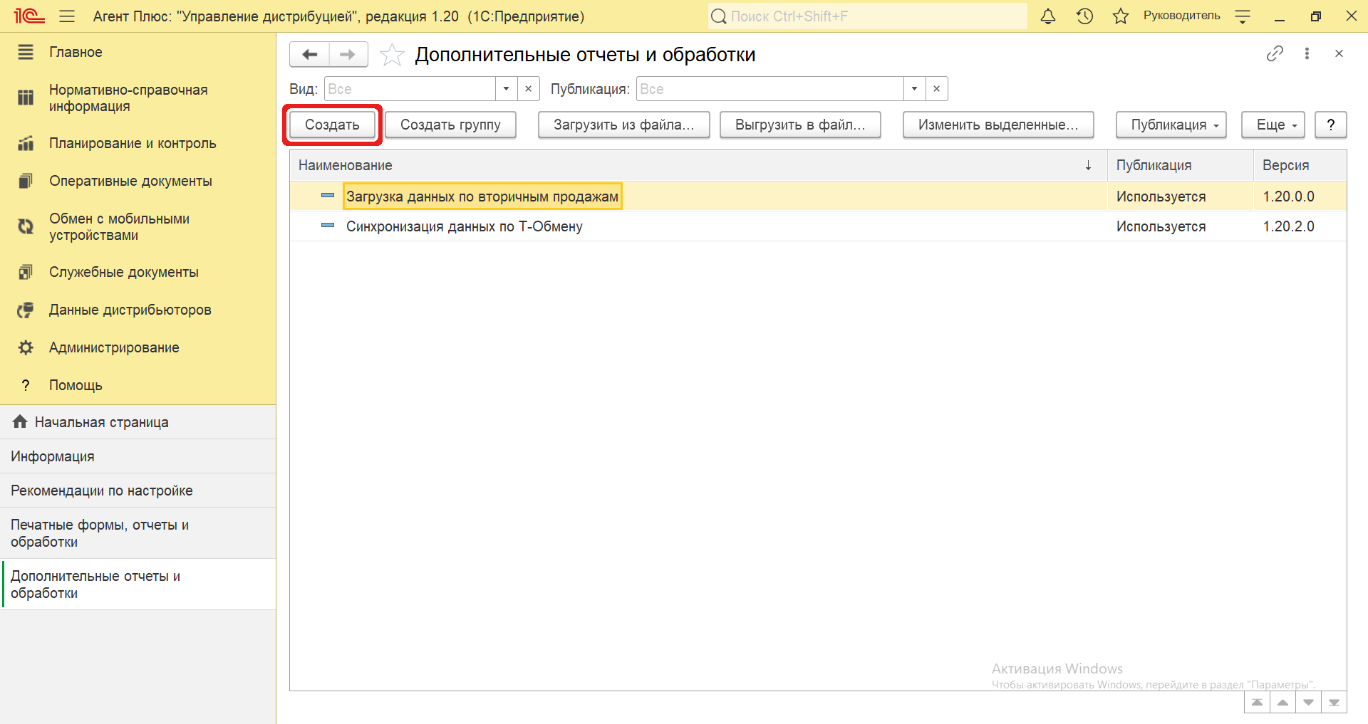This screenshot has width=1368, height=724.
Task: Navigate forward with right arrow button
Action: [348, 55]
